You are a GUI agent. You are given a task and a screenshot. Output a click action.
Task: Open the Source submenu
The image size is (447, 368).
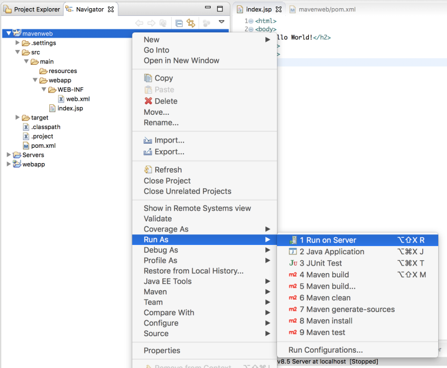click(x=205, y=333)
